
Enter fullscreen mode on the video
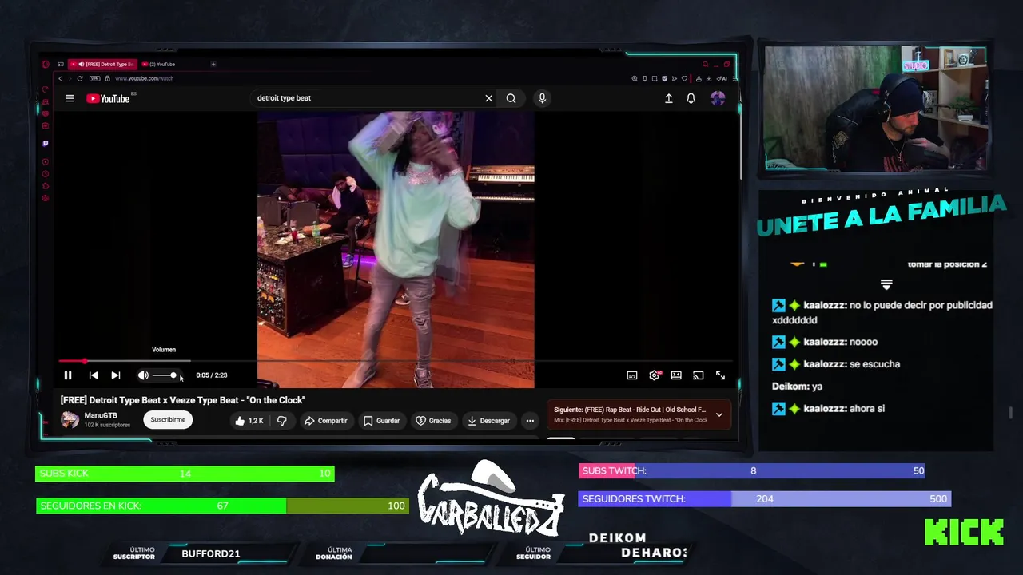tap(720, 375)
